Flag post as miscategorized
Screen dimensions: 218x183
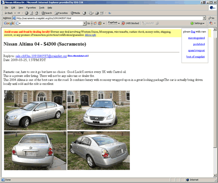[197, 38]
